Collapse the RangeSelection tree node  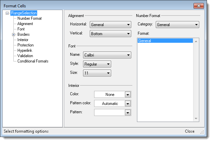tap(7, 13)
